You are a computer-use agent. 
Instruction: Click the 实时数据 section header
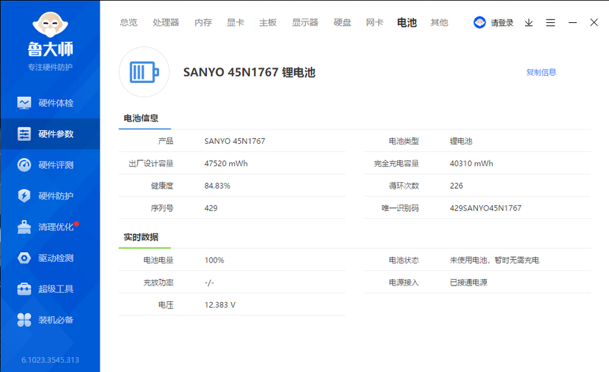click(141, 237)
